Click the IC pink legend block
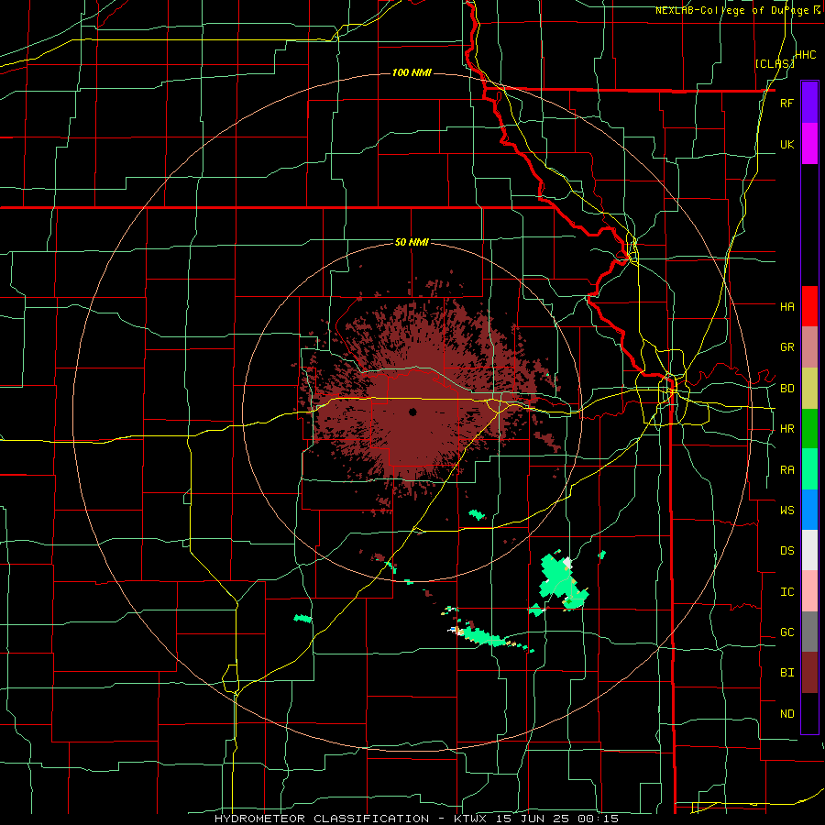The width and height of the screenshot is (825, 825). [x=809, y=591]
